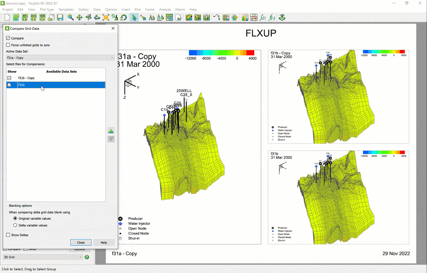Save project with the floppy disk icon
This screenshot has width=427, height=273.
(x=60, y=17)
